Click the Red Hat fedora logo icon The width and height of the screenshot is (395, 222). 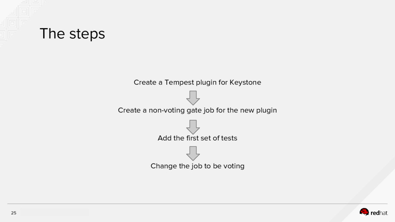(x=364, y=212)
